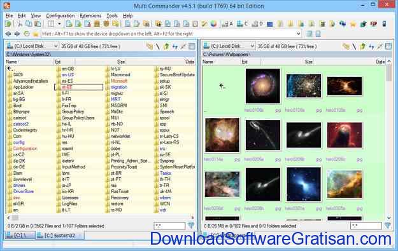The width and height of the screenshot is (398, 251).
Task: Click the yellow star icon on the main toolbar
Action: point(353,24)
